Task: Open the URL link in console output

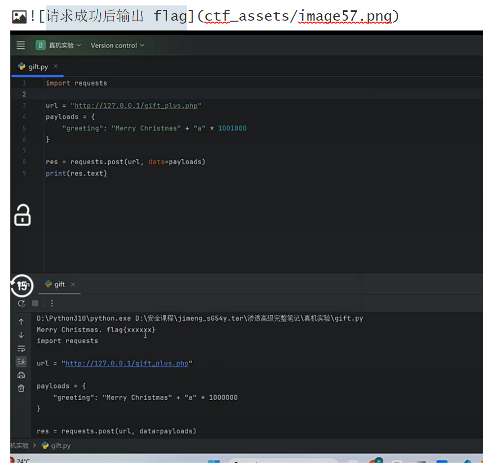Action: (127, 363)
